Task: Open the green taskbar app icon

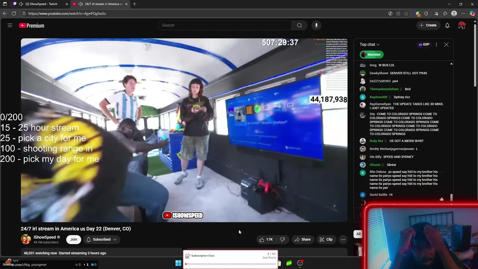Action: 289,263
